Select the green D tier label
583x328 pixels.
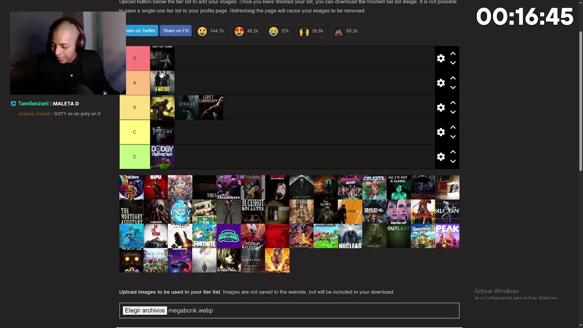(x=134, y=157)
